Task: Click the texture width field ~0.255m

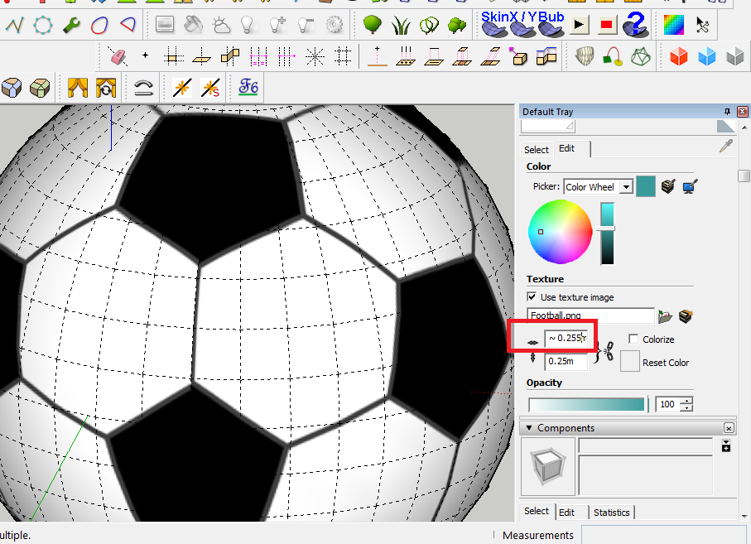Action: (x=566, y=338)
